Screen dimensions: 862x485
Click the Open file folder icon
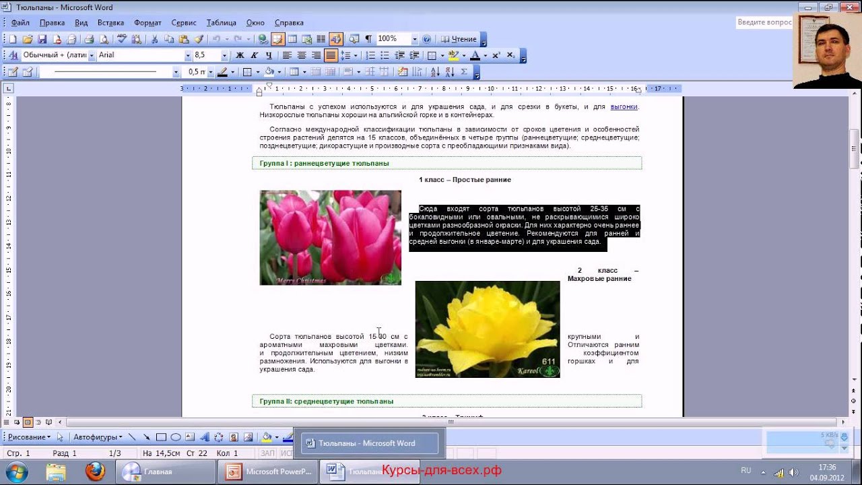pyautogui.click(x=28, y=39)
